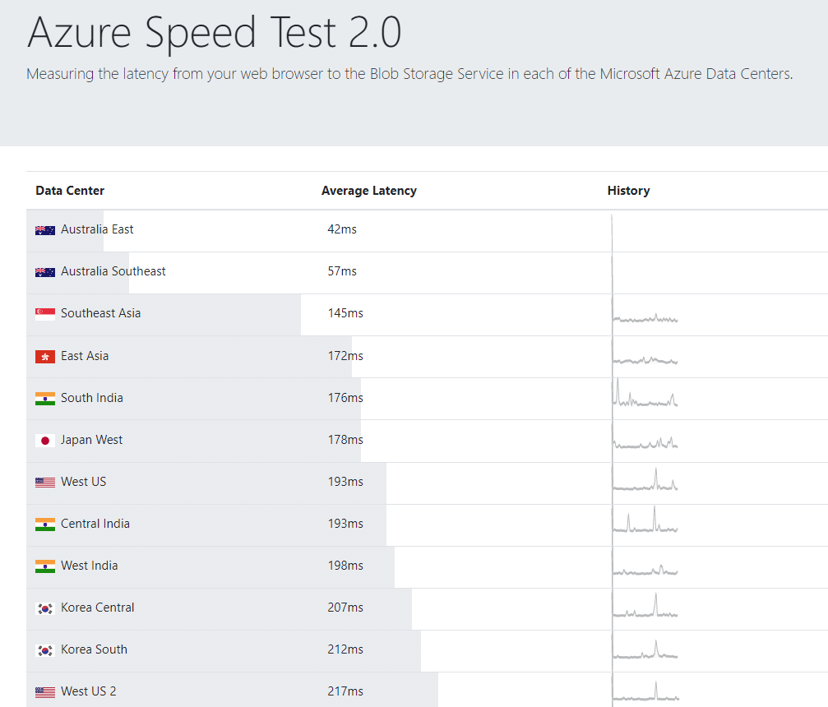Viewport: 828px width, 707px height.
Task: Click the 172ms latency value
Action: coord(345,356)
